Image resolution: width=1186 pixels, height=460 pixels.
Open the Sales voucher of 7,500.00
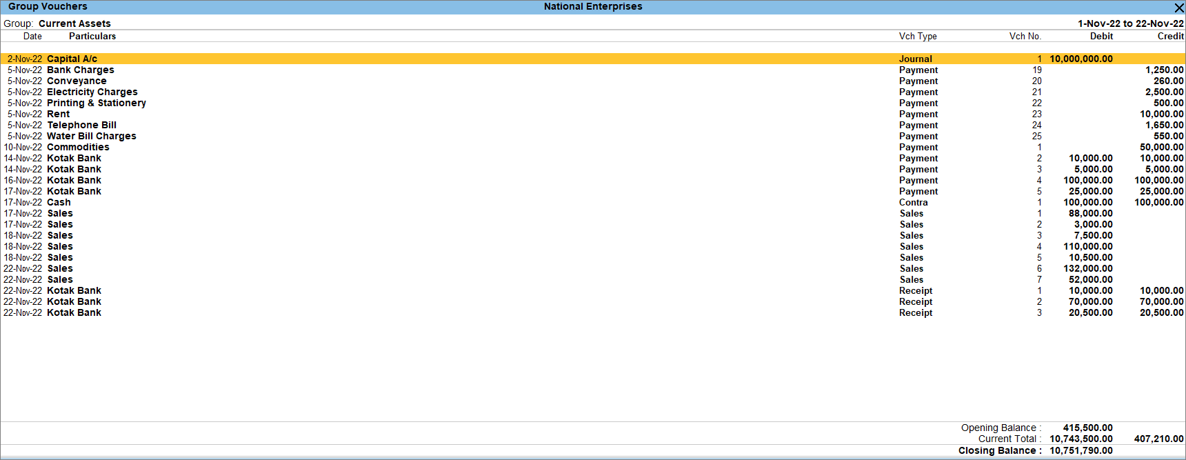pos(593,235)
